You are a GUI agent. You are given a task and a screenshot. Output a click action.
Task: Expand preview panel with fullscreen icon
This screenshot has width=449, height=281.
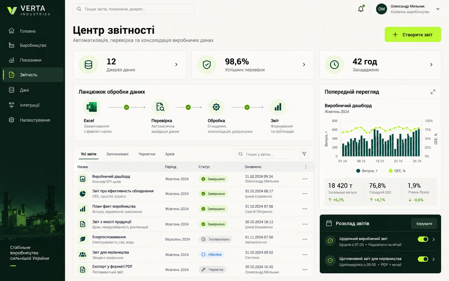pyautogui.click(x=433, y=92)
